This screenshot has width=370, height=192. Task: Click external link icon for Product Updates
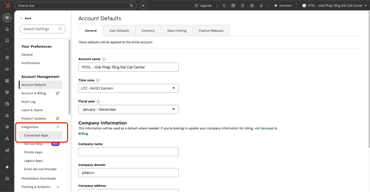tap(57, 118)
